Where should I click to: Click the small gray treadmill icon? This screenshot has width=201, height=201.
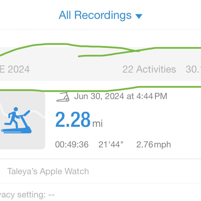(x=63, y=97)
